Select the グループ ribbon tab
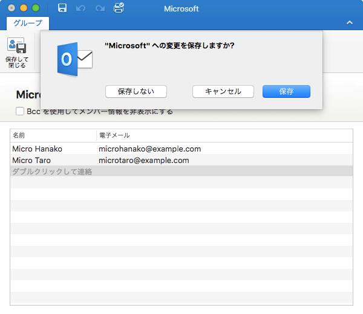This screenshot has height=314, width=363. [28, 23]
